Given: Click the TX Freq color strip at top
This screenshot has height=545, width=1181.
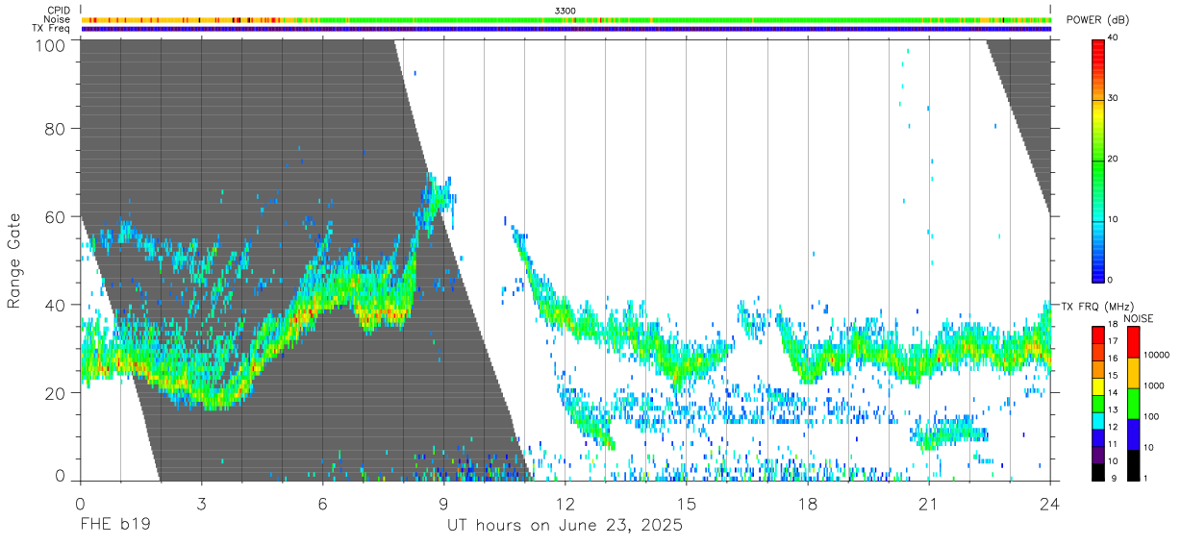Looking at the screenshot, I should 565,29.
